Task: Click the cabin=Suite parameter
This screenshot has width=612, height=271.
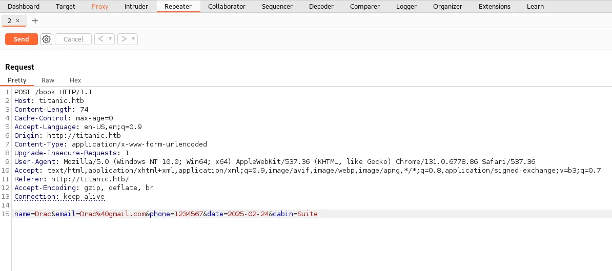Action: click(295, 214)
